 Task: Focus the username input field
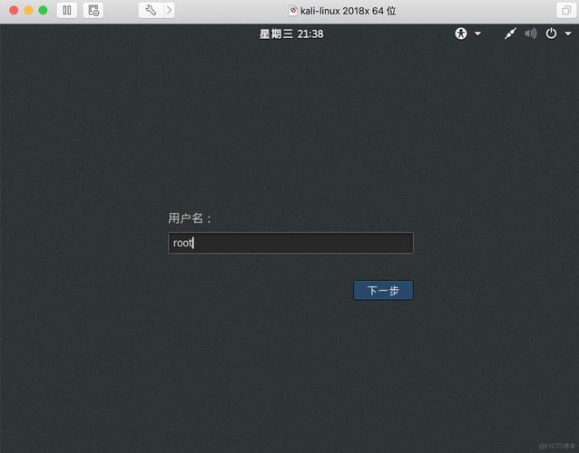click(290, 243)
